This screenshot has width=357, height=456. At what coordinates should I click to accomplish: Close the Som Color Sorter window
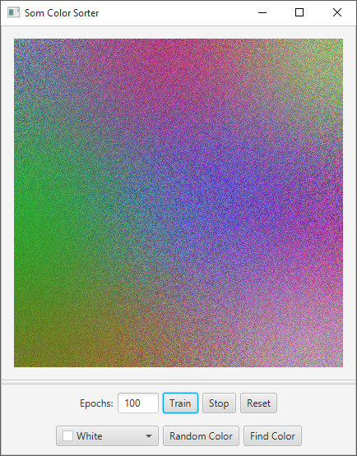[337, 12]
